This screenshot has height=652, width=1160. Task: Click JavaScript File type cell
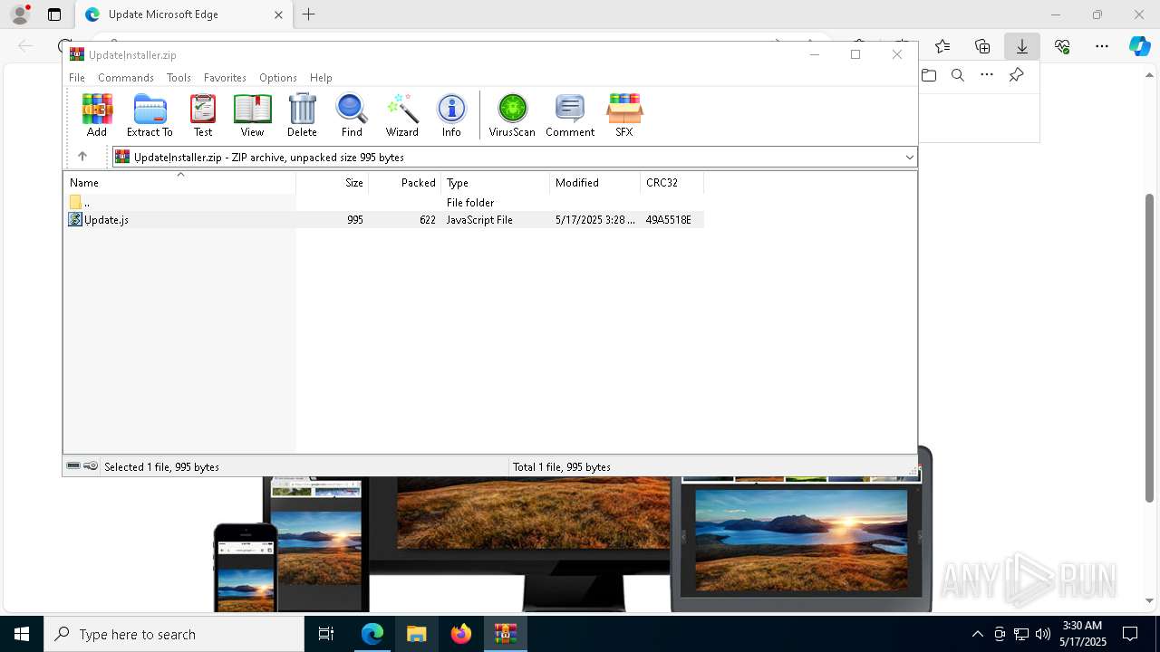pyautogui.click(x=479, y=220)
